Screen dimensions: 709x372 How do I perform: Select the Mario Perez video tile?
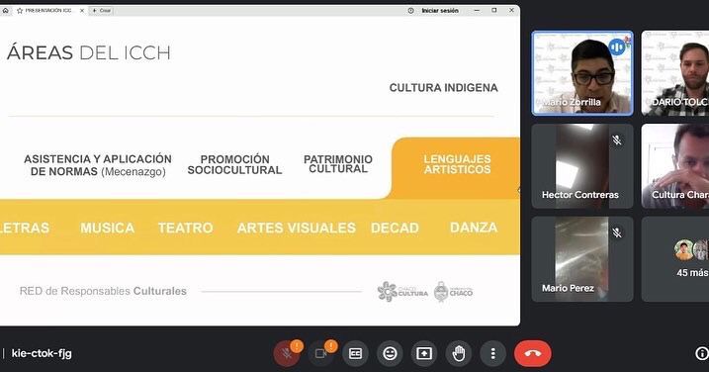tap(582, 259)
